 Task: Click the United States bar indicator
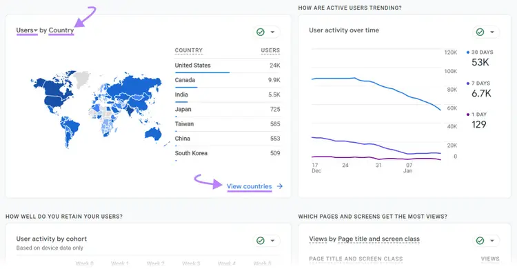point(202,72)
